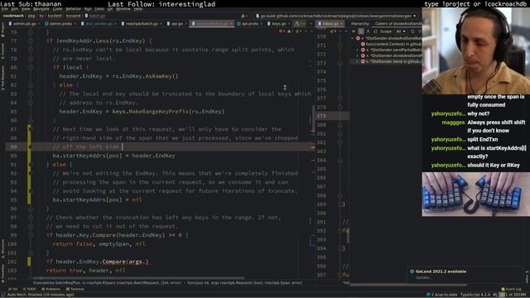Click the method icon beside DistSender.sendPartialBatch
Screen dimensions: 530x298
(x=363, y=50)
